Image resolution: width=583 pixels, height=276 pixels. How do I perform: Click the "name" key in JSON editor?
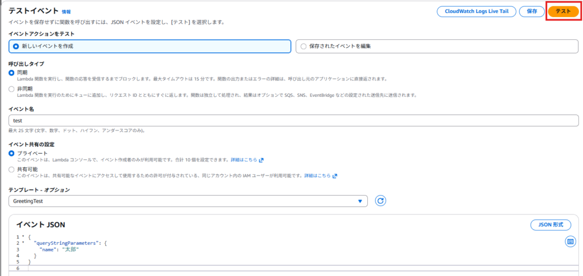pos(48,250)
